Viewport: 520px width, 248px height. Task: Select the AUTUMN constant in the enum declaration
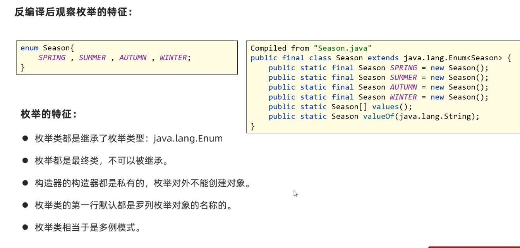(133, 58)
